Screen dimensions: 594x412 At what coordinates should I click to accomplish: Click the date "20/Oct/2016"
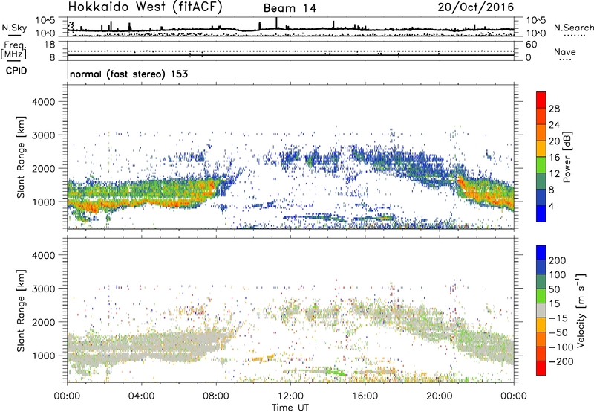point(476,7)
